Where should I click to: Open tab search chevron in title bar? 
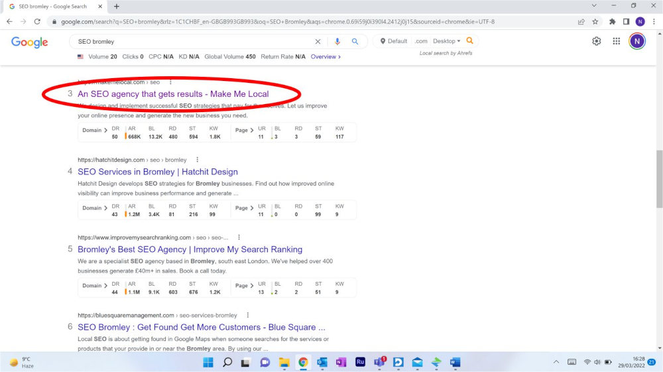click(594, 6)
